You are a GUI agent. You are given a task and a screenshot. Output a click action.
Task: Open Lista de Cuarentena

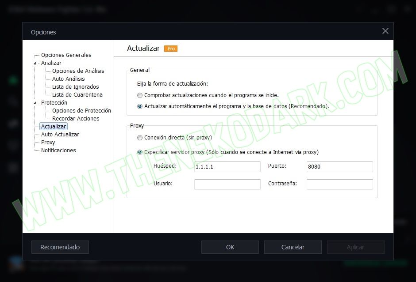77,95
